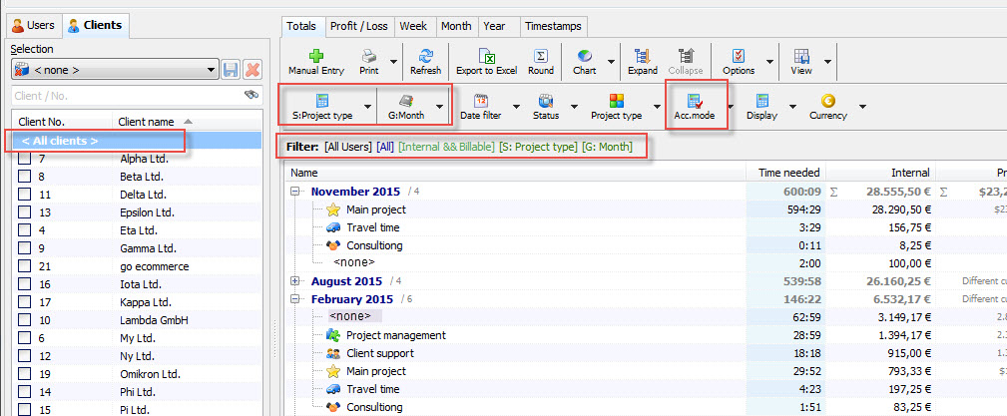Switch to the Users tab
This screenshot has width=1007, height=416.
[33, 26]
